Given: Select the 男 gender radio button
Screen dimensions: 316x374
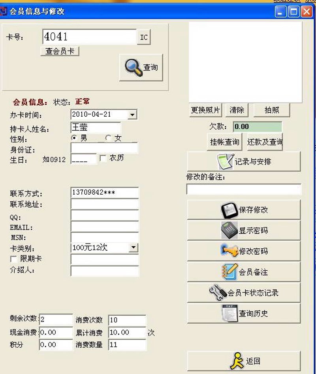Looking at the screenshot, I should point(74,138).
